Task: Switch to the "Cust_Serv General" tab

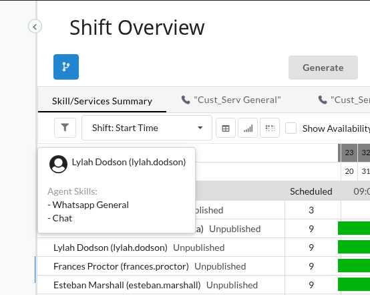Action: click(231, 100)
